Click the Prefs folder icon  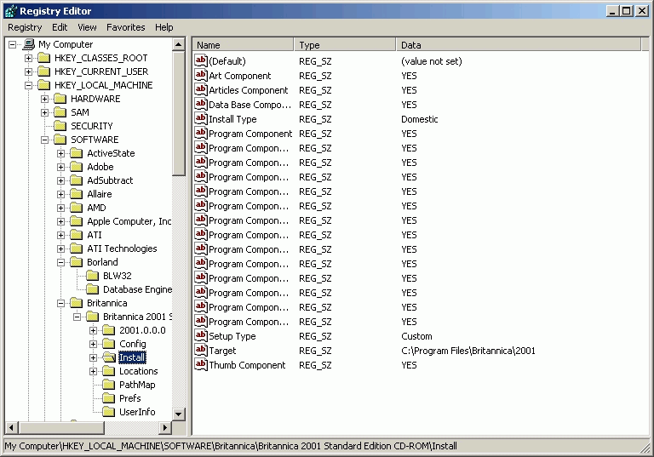click(x=109, y=398)
